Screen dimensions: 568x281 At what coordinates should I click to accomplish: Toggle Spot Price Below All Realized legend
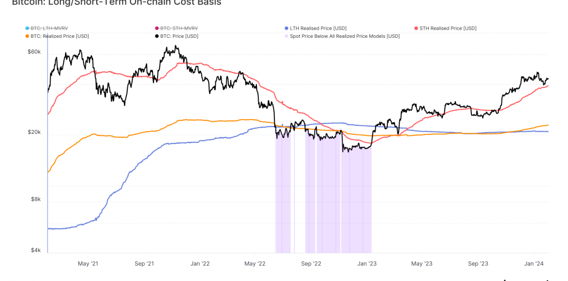344,36
